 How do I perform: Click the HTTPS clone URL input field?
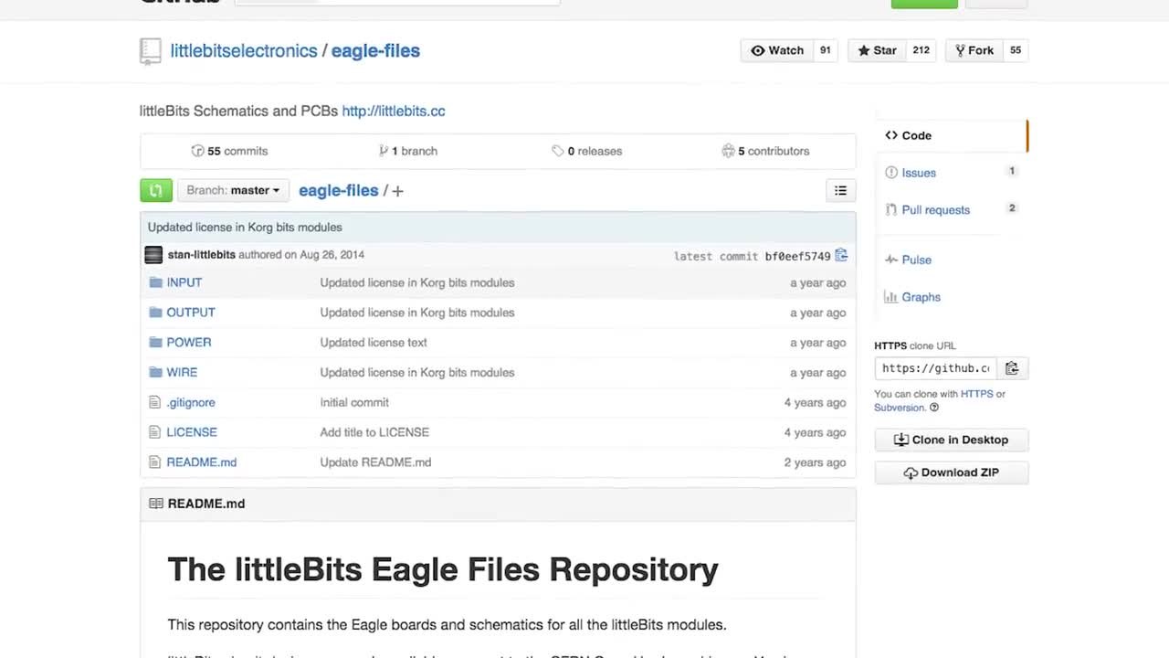pos(936,368)
